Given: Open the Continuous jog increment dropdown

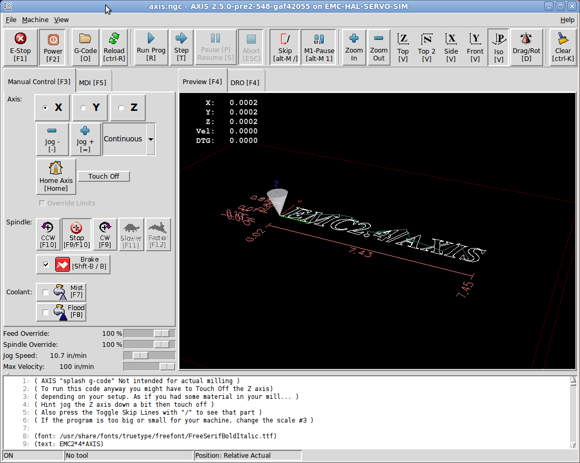Looking at the screenshot, I should (151, 139).
